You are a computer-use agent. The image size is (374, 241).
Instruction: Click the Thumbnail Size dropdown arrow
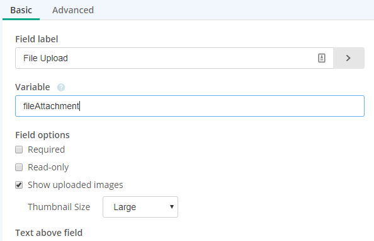172,206
